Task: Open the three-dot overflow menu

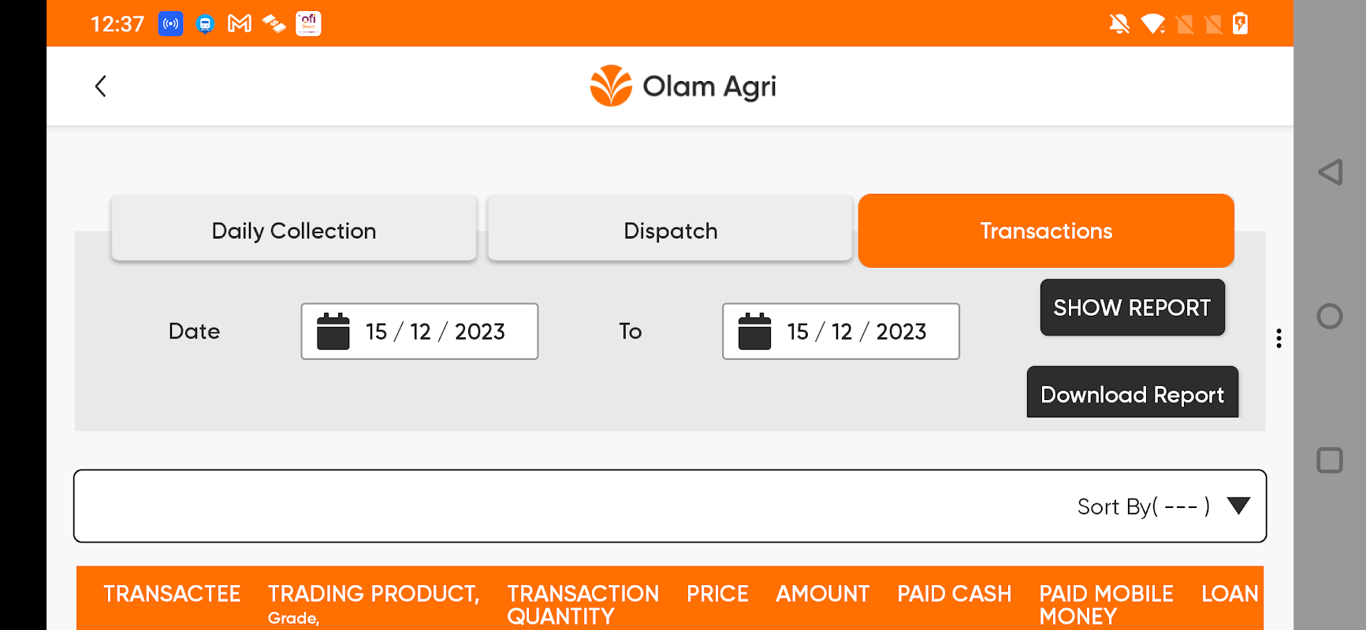Action: click(1279, 339)
